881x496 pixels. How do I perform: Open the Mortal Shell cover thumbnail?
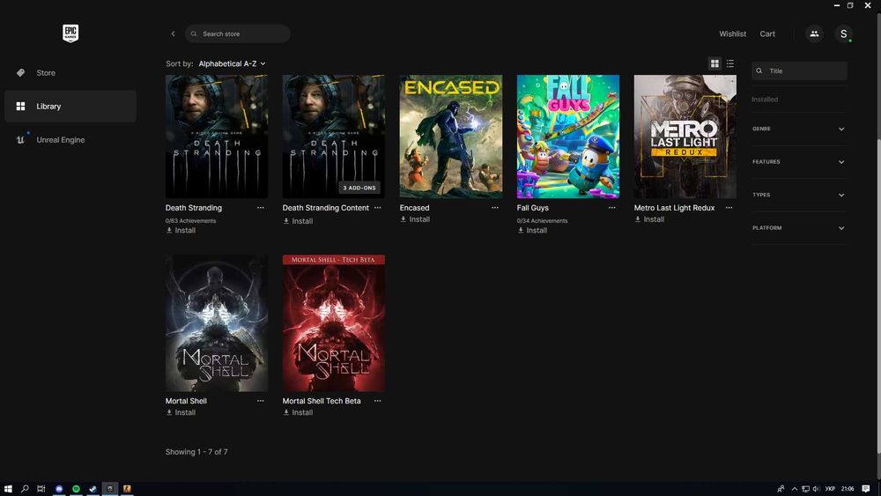pyautogui.click(x=217, y=323)
